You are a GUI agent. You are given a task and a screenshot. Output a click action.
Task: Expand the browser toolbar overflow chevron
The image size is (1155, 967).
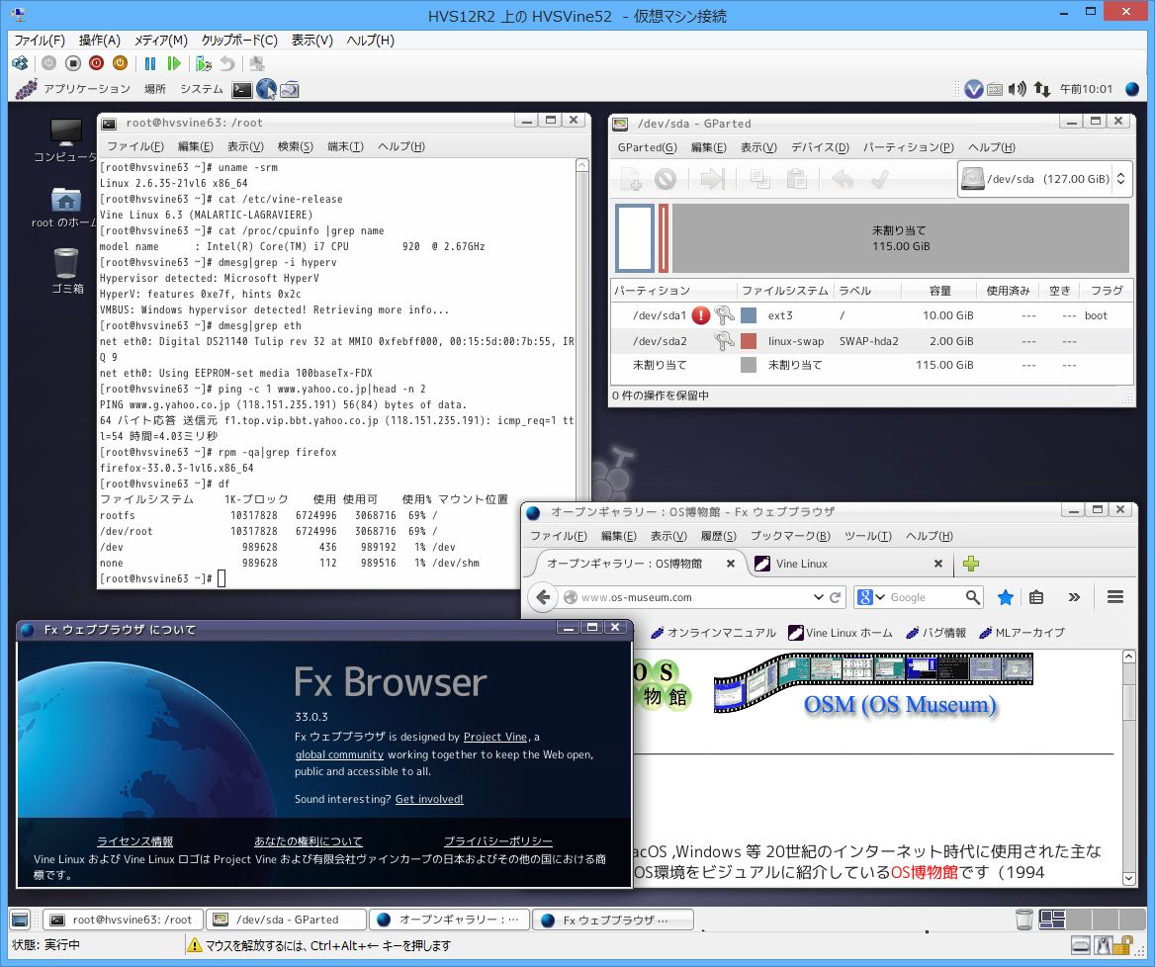coord(1074,597)
